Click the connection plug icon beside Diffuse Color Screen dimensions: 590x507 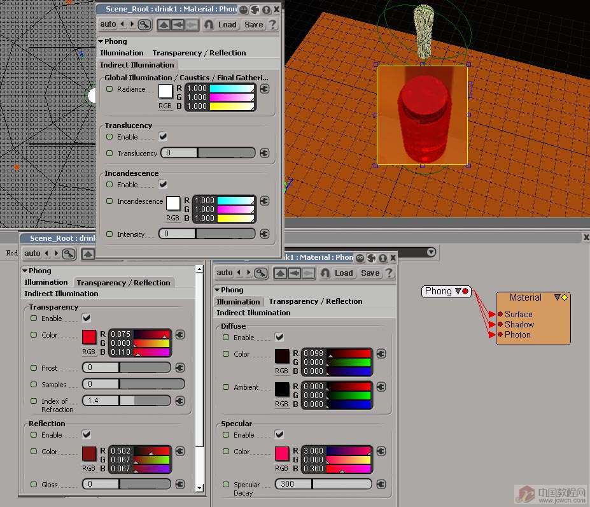[x=381, y=353]
